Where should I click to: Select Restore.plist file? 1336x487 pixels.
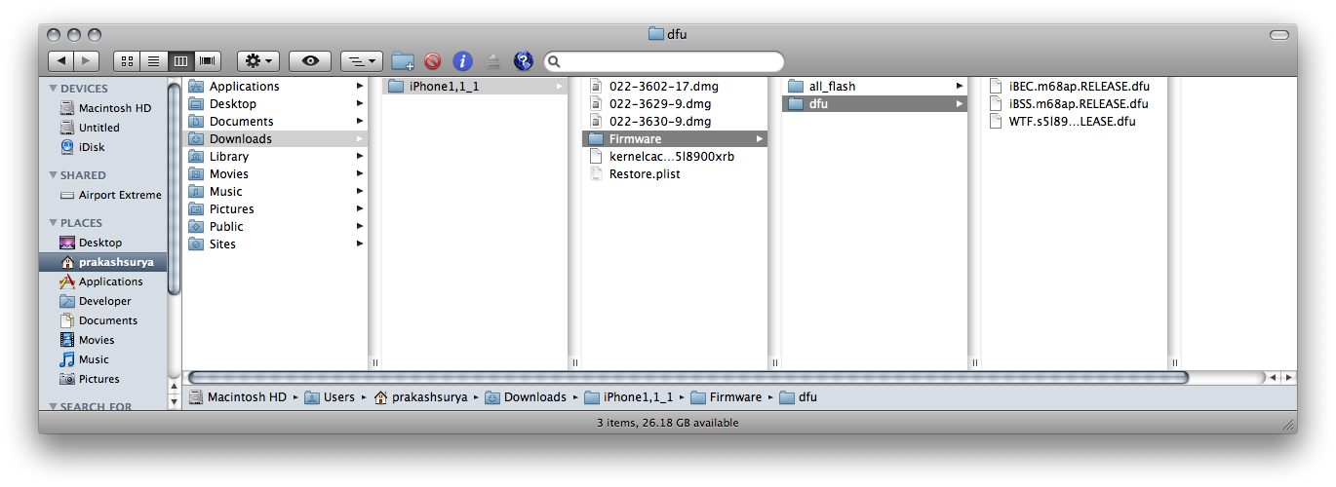click(x=675, y=173)
